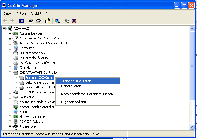The width and height of the screenshot is (197, 139).
Task: Click the Acronis Devices category icon
Action: click(x=16, y=33)
